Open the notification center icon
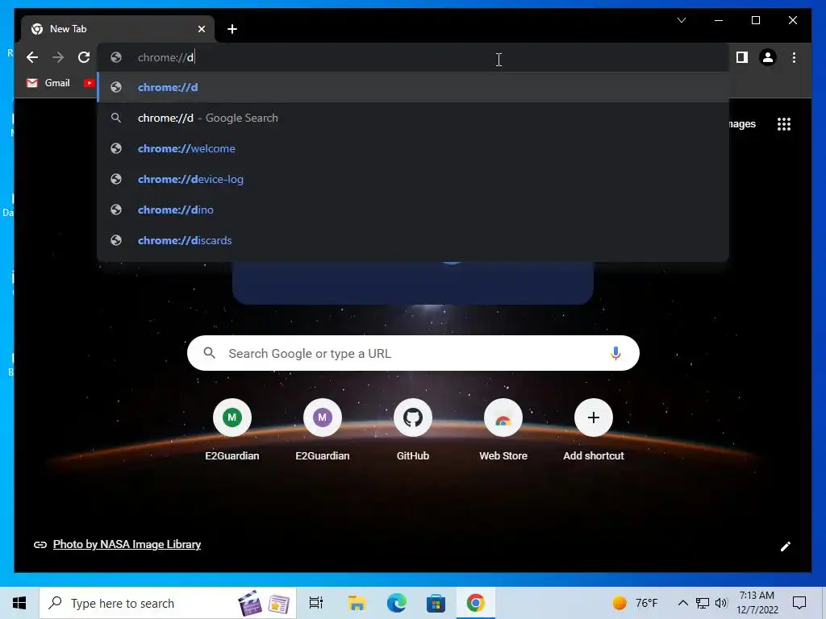The width and height of the screenshot is (826, 619). (799, 603)
